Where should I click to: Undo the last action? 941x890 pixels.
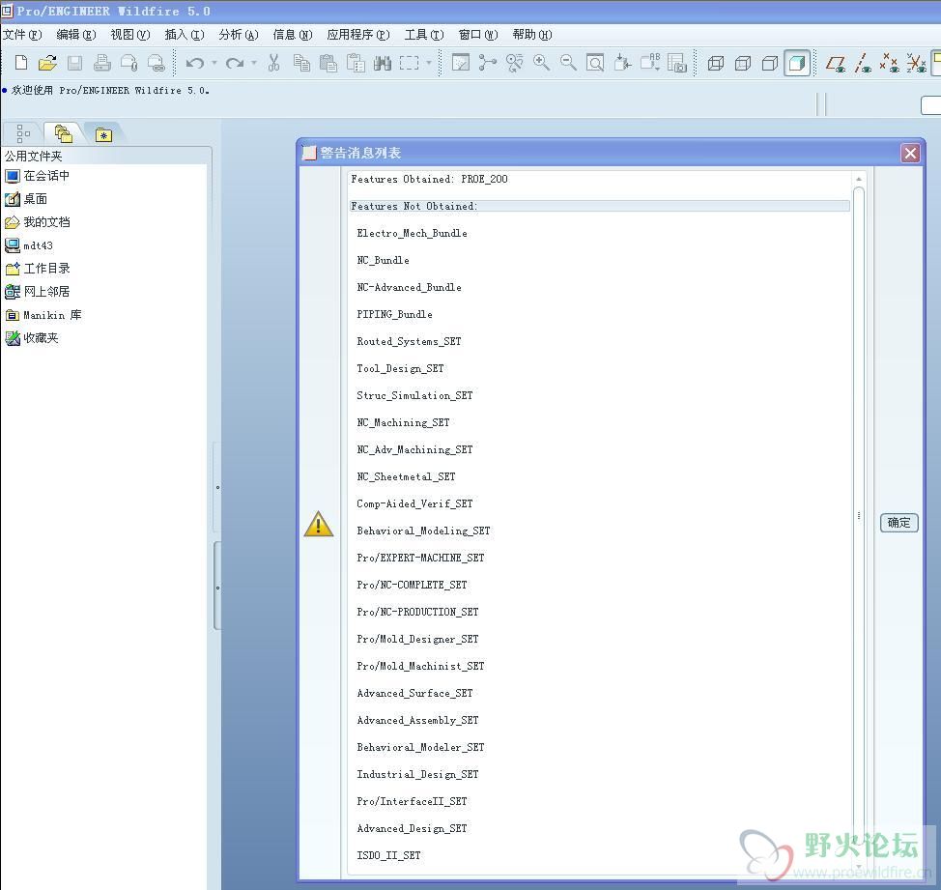click(194, 63)
